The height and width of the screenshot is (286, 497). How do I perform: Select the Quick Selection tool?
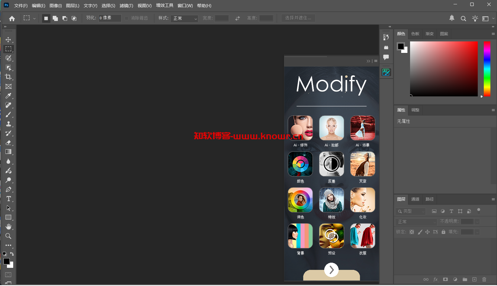[8, 58]
